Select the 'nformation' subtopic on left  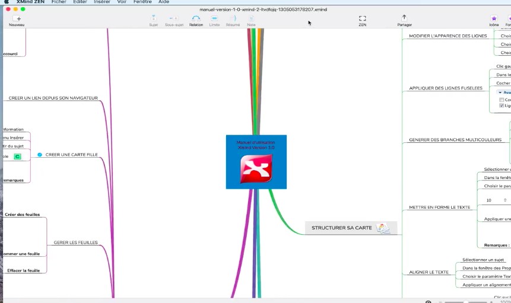point(14,129)
